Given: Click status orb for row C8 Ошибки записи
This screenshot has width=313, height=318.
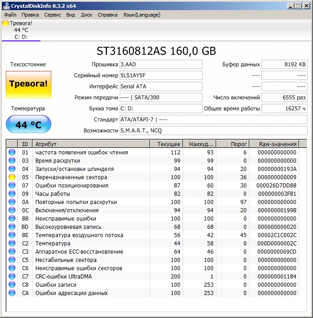Looking at the screenshot, I should click(x=12, y=285).
